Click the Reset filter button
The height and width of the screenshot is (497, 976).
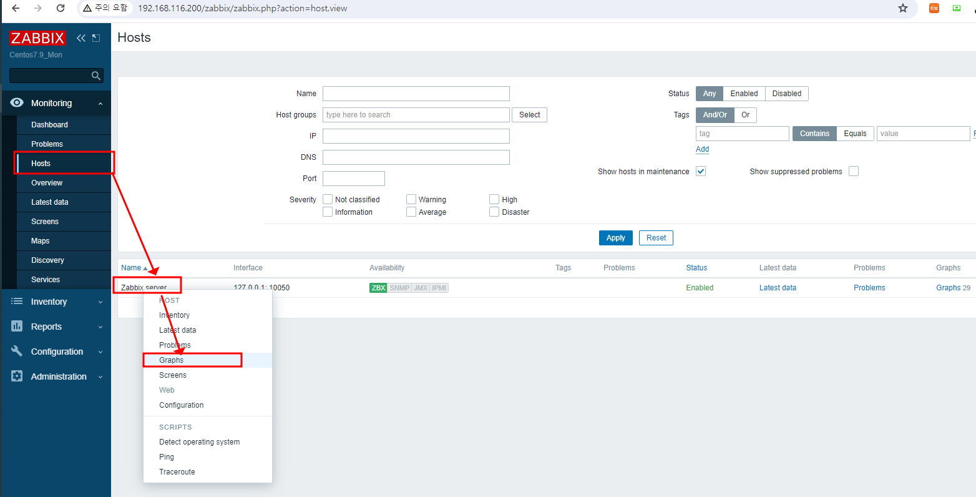[x=656, y=238]
